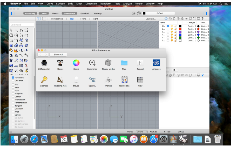The width and height of the screenshot is (231, 146).
Task: Open Default layer selector in toolbar
Action: [159, 13]
